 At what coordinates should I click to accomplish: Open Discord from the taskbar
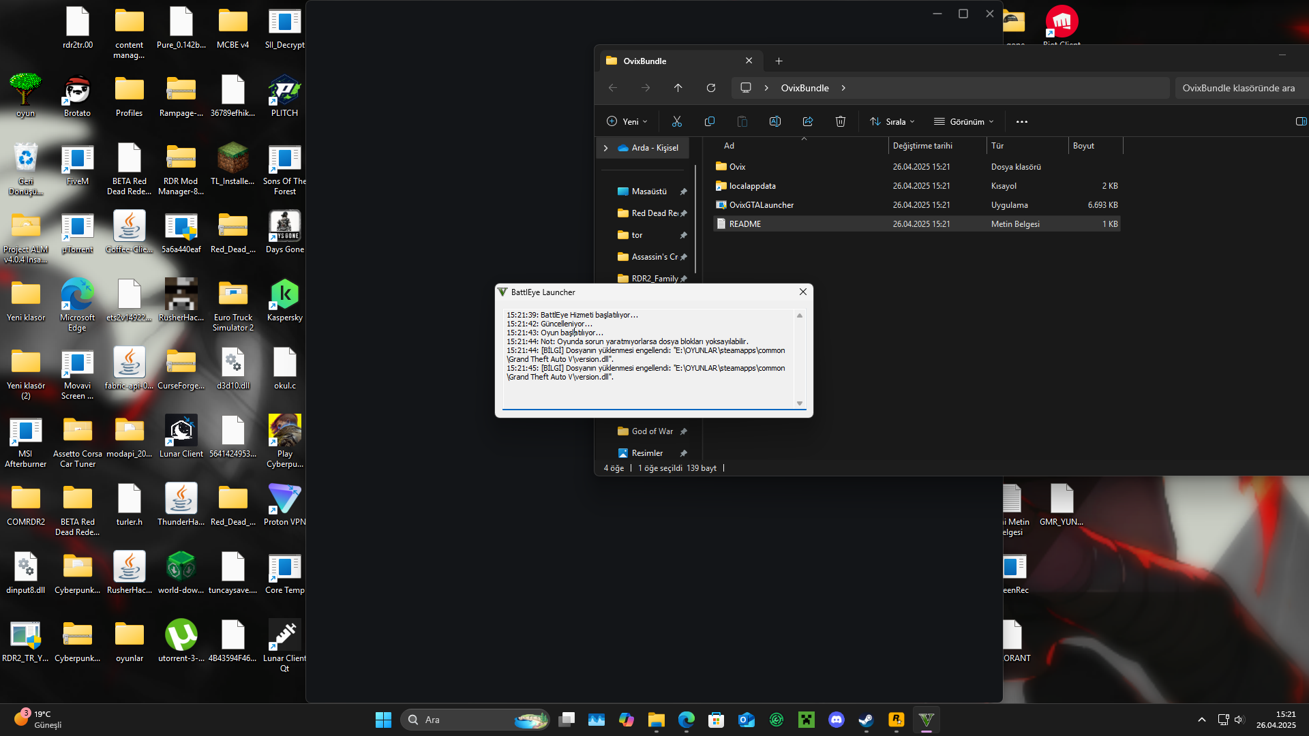836,720
